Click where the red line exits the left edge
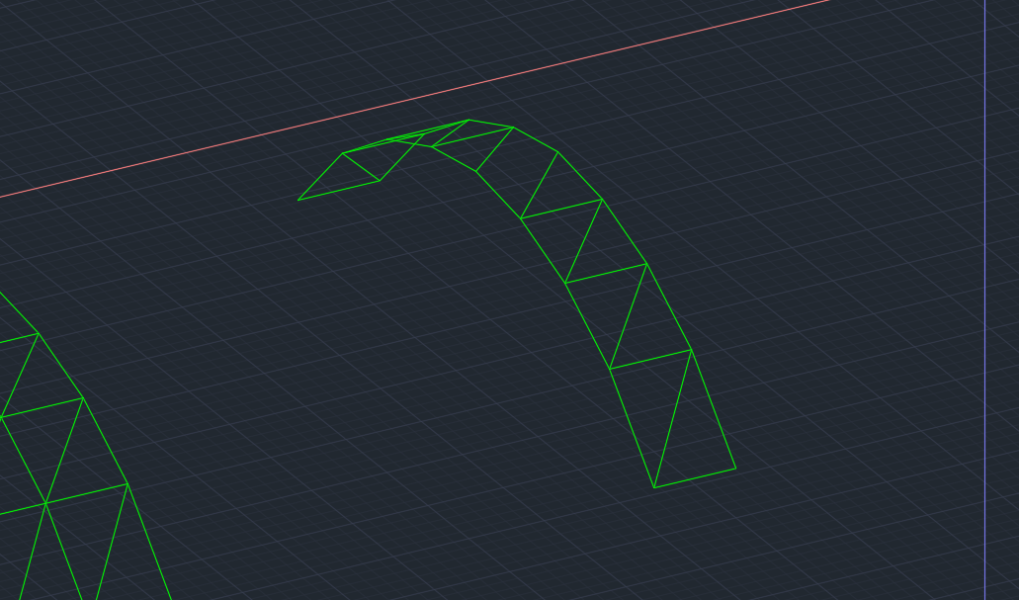Screen dimensions: 1019x600 point(5,195)
